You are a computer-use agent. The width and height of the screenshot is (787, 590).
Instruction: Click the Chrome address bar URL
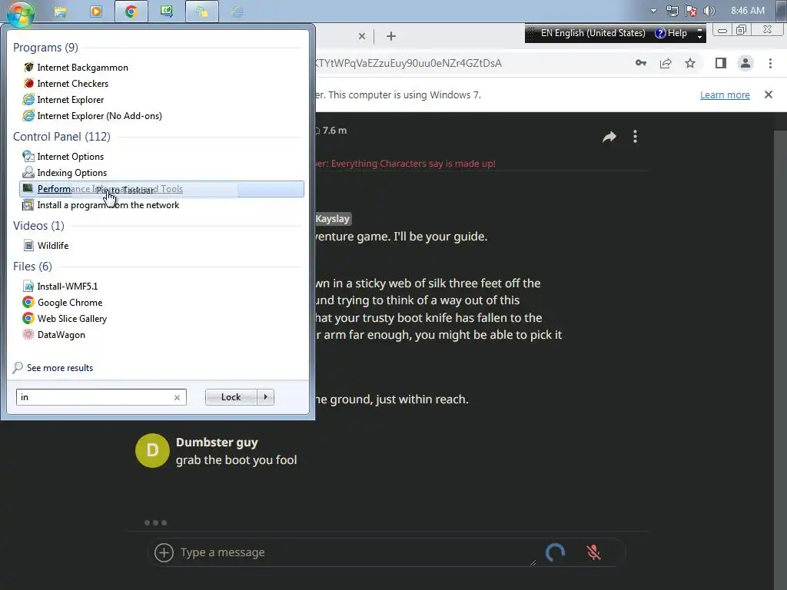407,63
